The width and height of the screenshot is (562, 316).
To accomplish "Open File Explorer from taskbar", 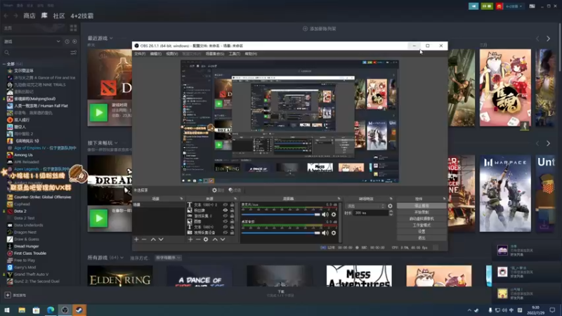I will click(x=22, y=310).
